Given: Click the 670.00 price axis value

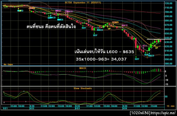Looking at the screenshot, I should tap(168, 25).
